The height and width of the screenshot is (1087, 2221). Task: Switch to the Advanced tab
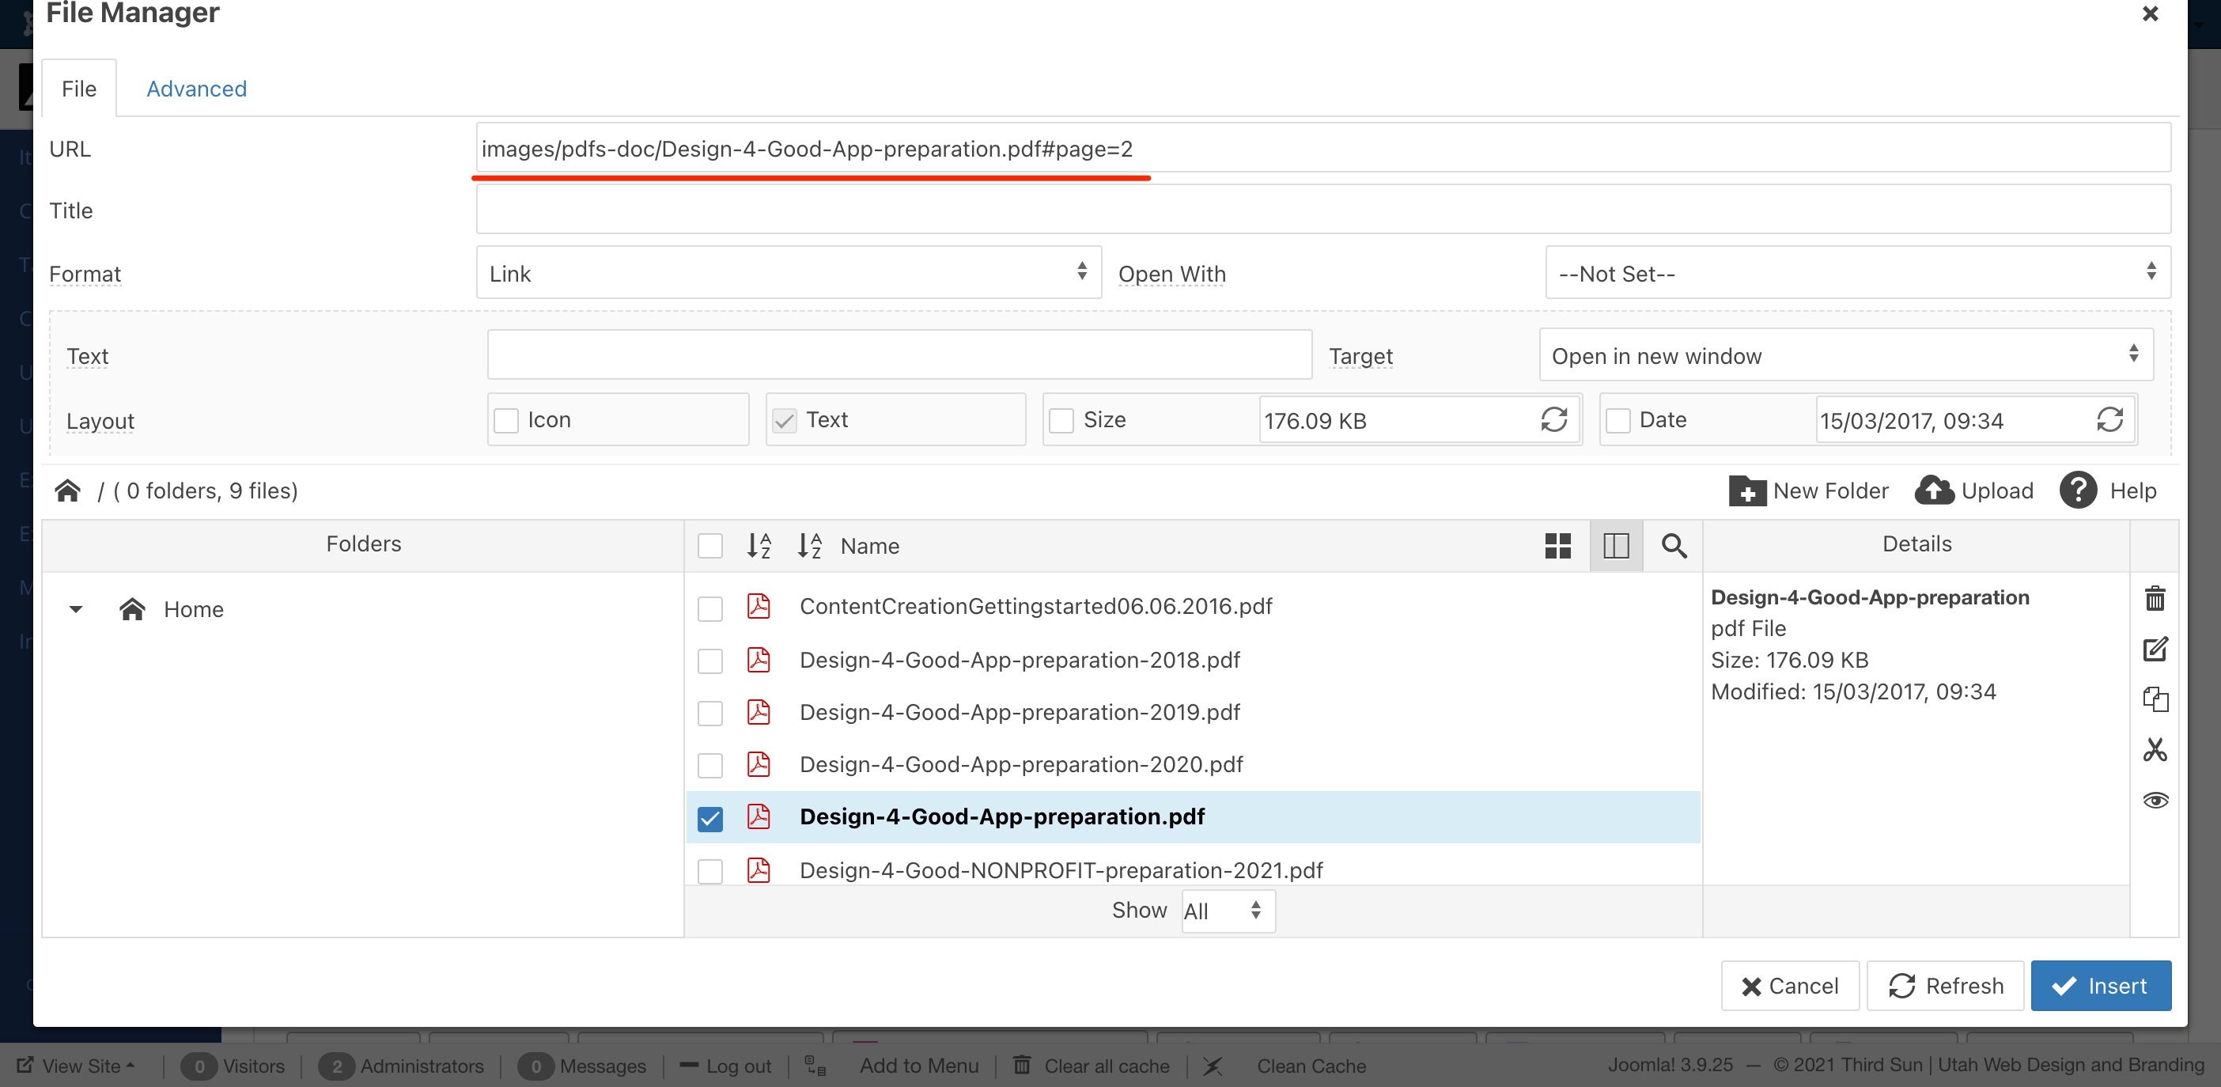pos(197,88)
